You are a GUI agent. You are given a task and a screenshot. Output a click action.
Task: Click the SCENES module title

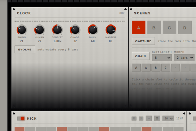point(142,13)
